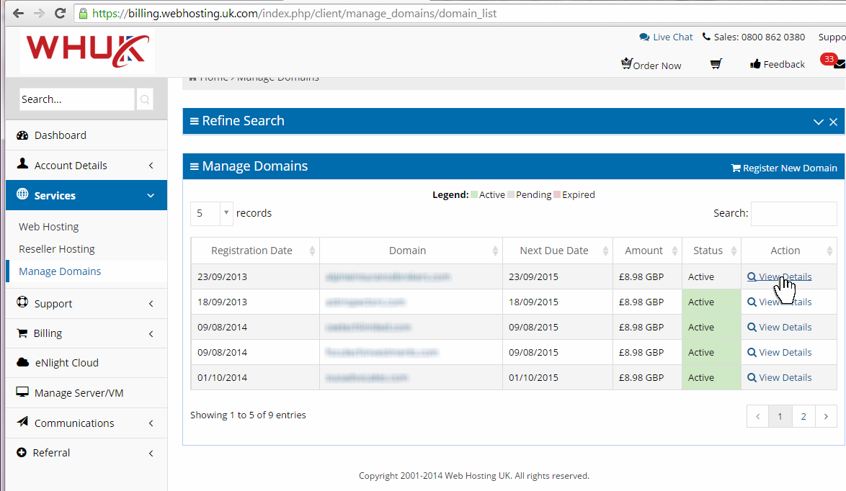The image size is (846, 491).
Task: Click Register New Domain button
Action: coord(784,168)
